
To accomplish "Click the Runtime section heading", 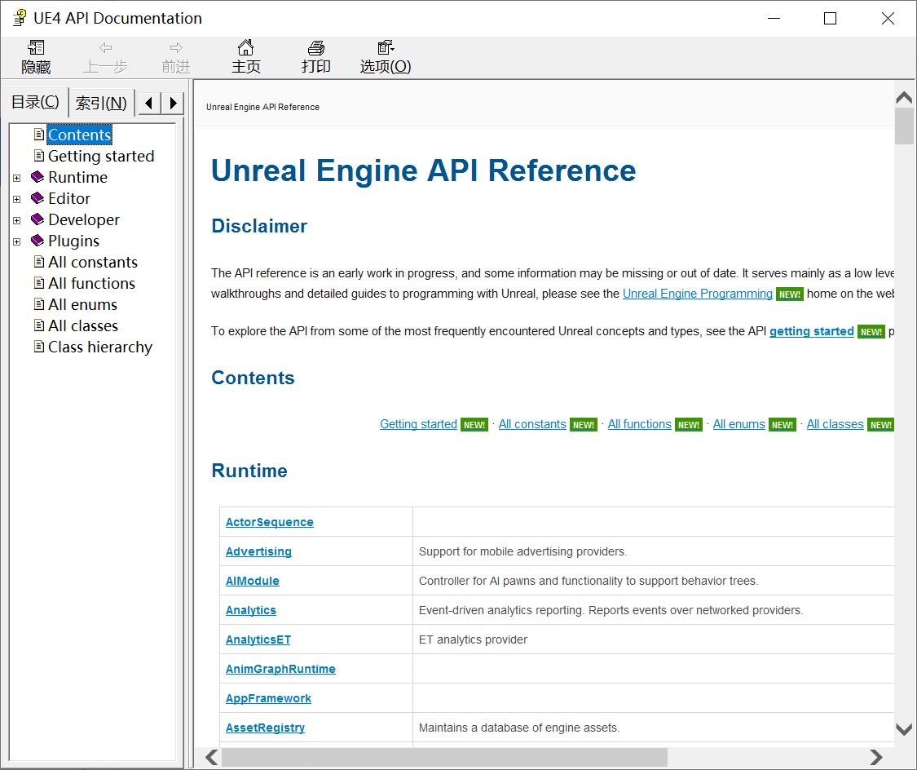I will click(249, 471).
